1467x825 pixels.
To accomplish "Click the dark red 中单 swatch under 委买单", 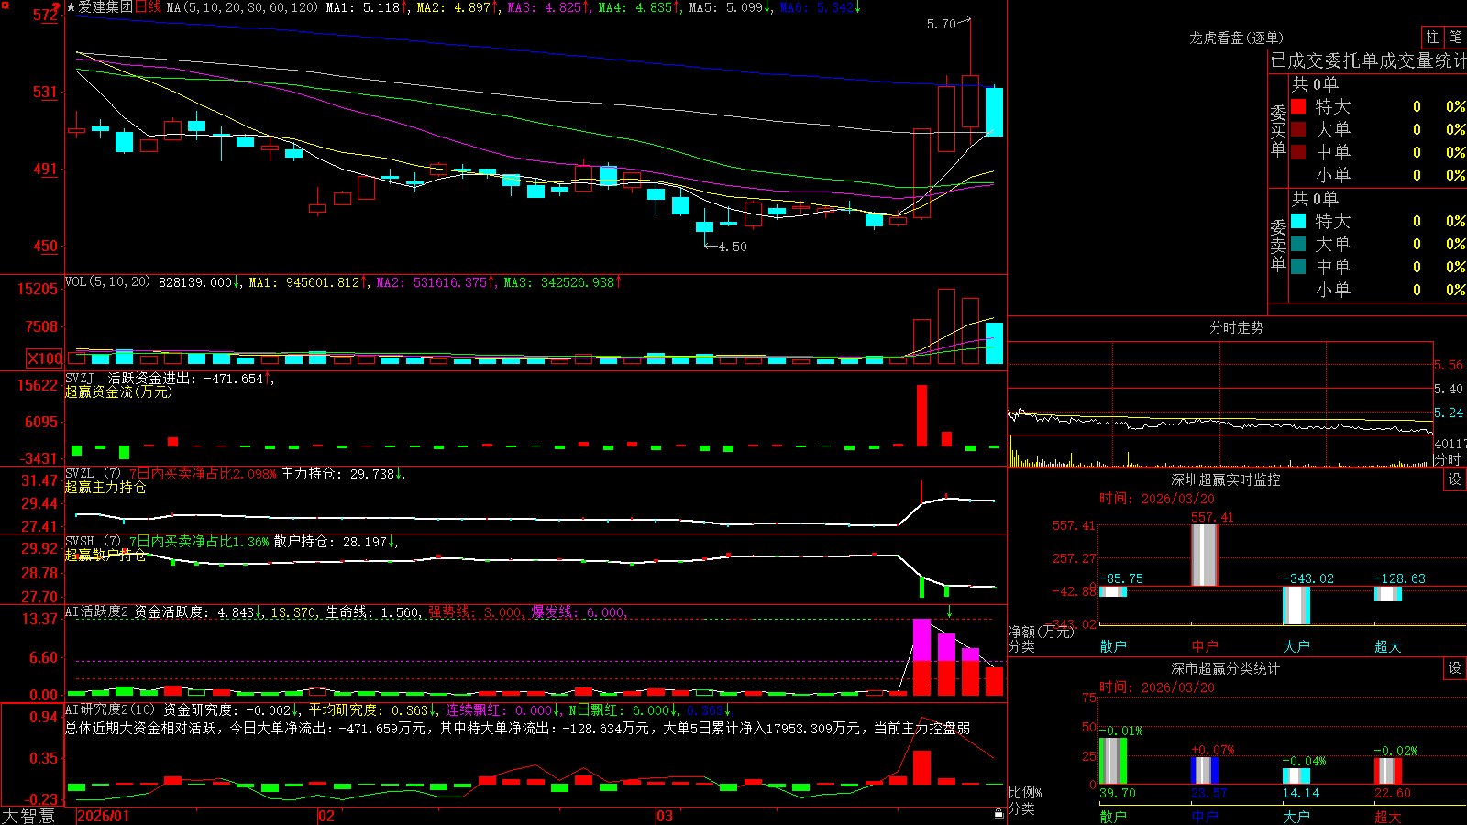I will pos(1298,152).
